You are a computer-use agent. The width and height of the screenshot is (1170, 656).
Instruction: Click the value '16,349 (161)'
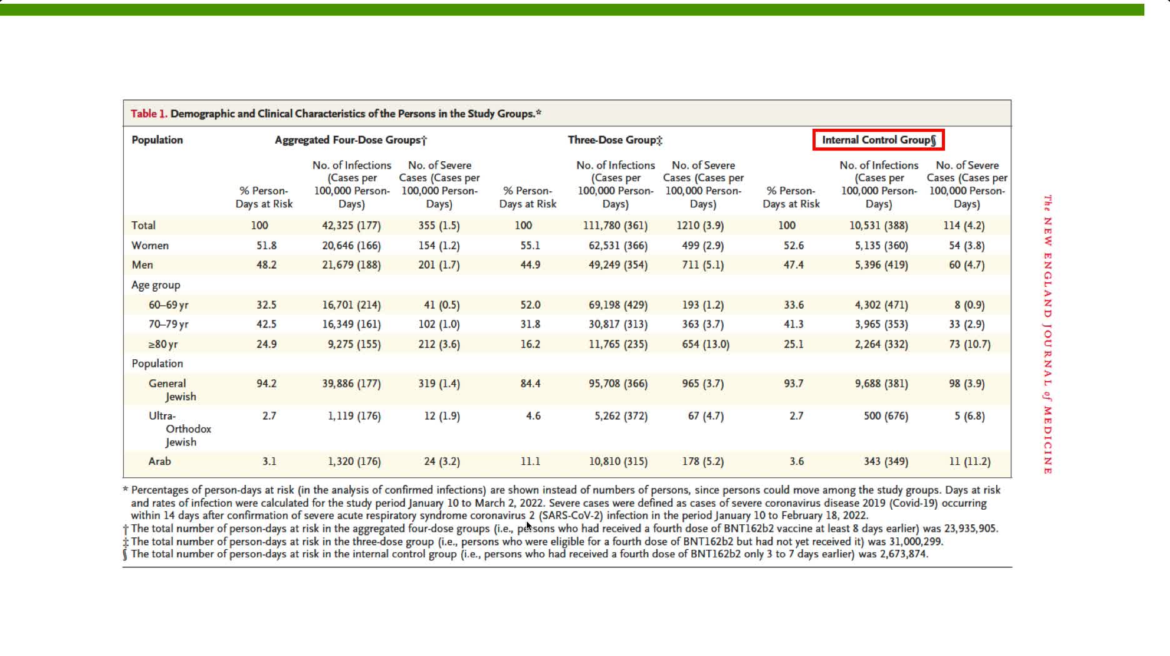tap(351, 324)
